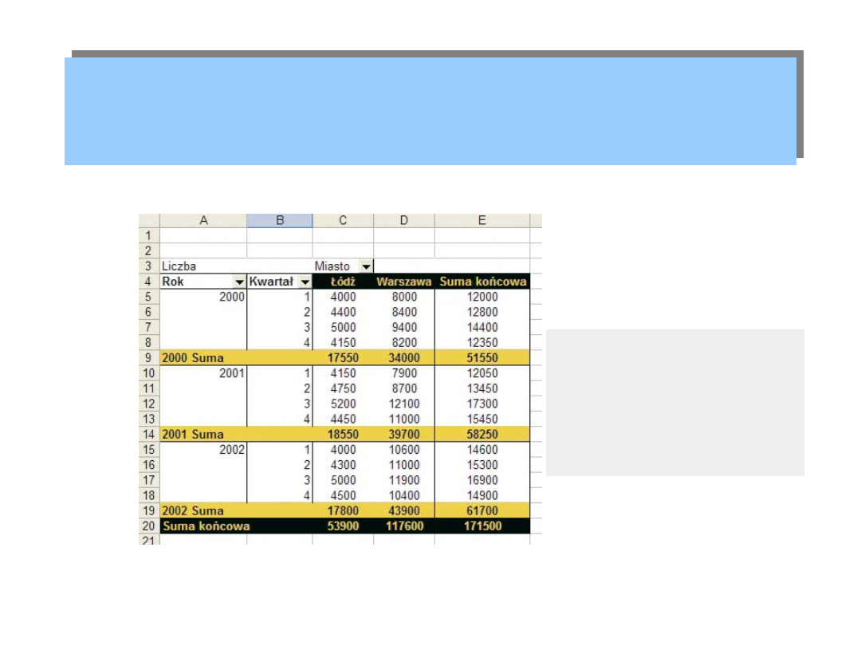Select row 9 header
This screenshot has height=646, width=861.
pyautogui.click(x=149, y=358)
